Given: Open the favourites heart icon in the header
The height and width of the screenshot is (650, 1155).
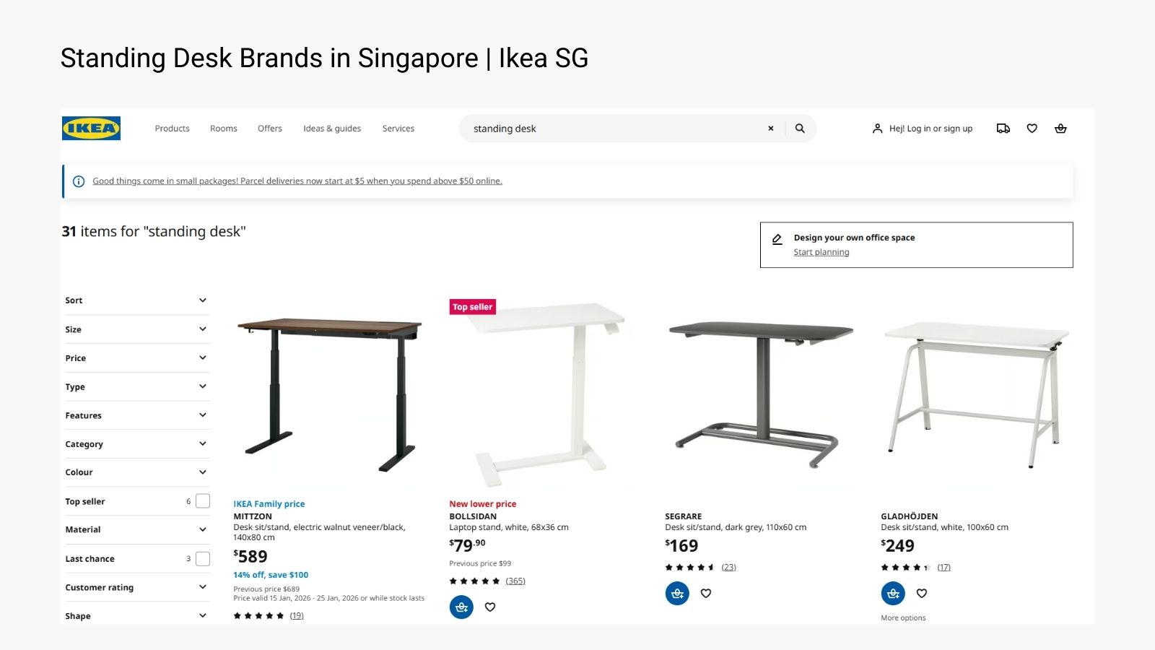Looking at the screenshot, I should tap(1032, 128).
